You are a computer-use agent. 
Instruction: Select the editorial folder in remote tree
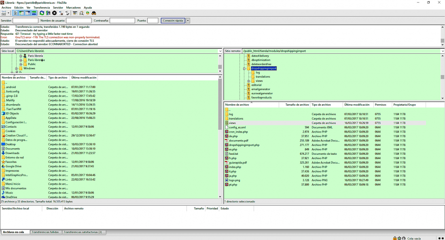pos(256,85)
